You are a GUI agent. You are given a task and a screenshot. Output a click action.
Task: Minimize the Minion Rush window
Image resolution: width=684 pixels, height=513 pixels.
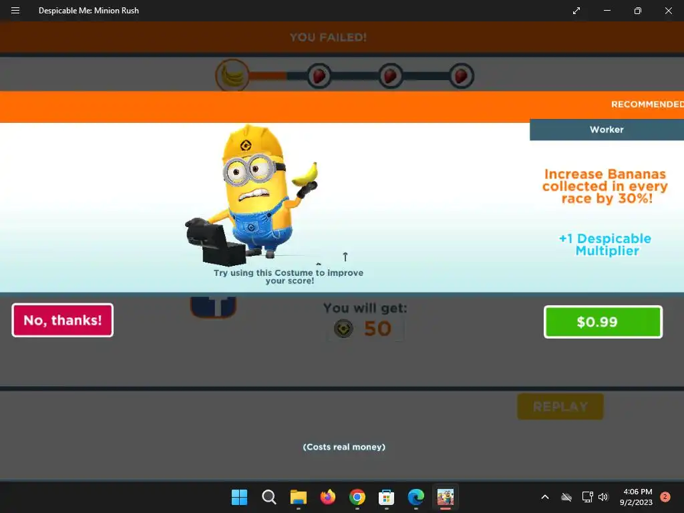[x=607, y=11]
